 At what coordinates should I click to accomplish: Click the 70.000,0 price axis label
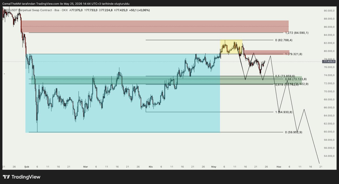pyautogui.click(x=329, y=91)
